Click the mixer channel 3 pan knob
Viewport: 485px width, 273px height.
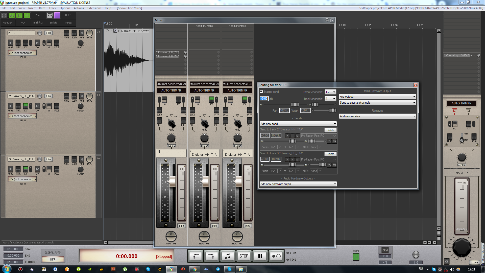point(237,138)
